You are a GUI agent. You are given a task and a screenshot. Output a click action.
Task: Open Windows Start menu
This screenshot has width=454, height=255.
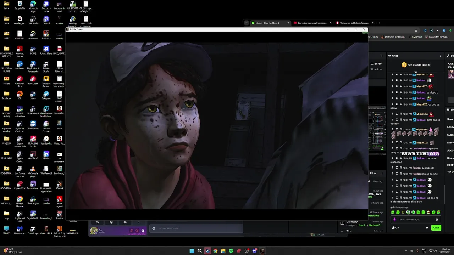point(192,251)
